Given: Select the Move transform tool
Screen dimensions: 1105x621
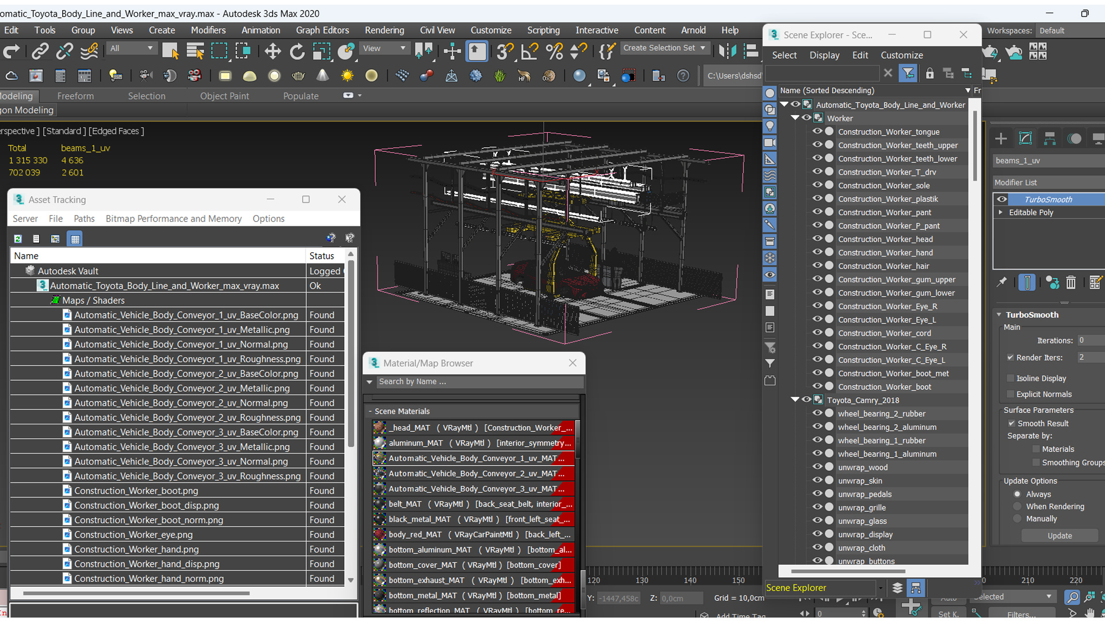Looking at the screenshot, I should click(x=272, y=52).
